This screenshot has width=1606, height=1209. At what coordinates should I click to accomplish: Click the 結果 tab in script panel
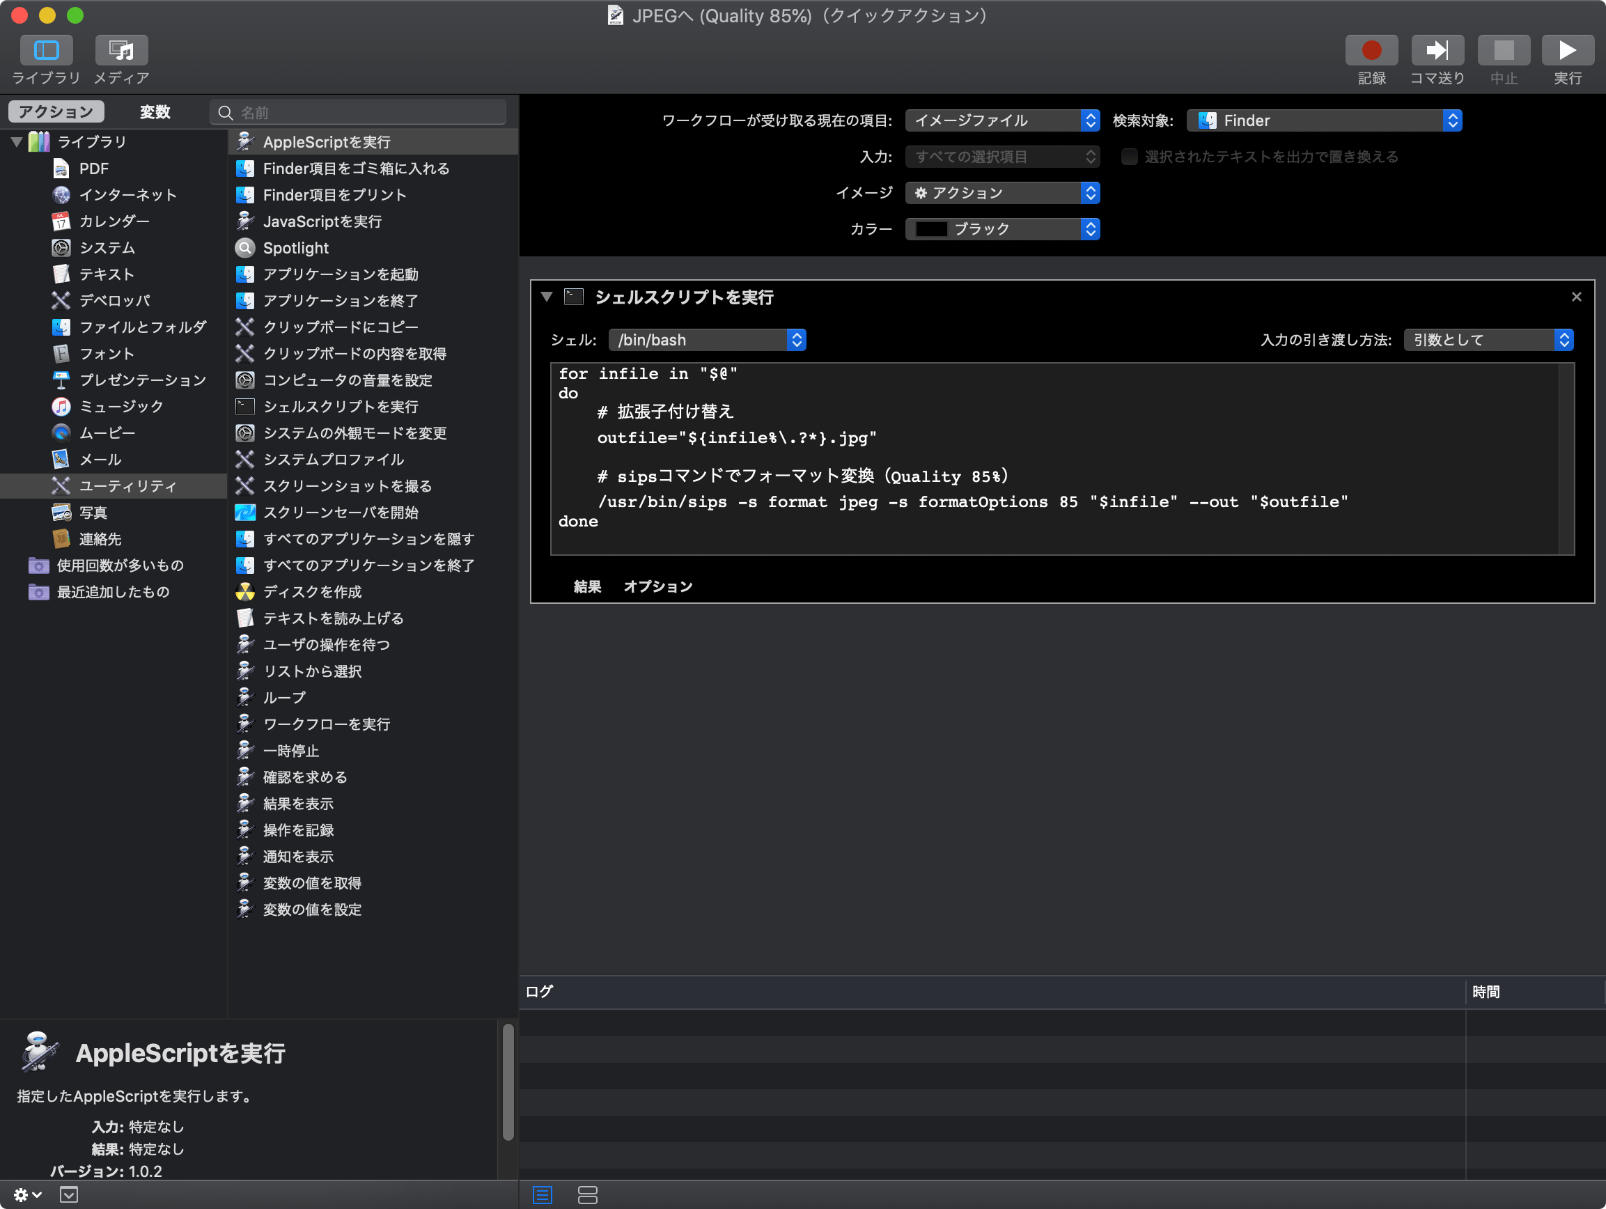(586, 586)
